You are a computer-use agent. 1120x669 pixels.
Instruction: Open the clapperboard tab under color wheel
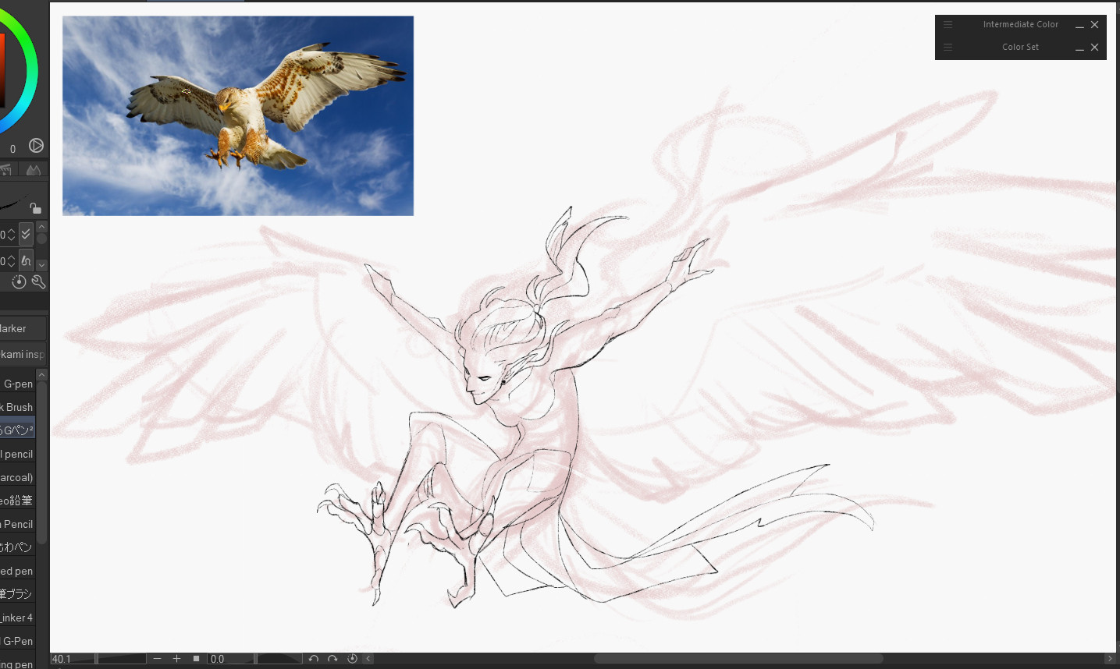(5, 169)
